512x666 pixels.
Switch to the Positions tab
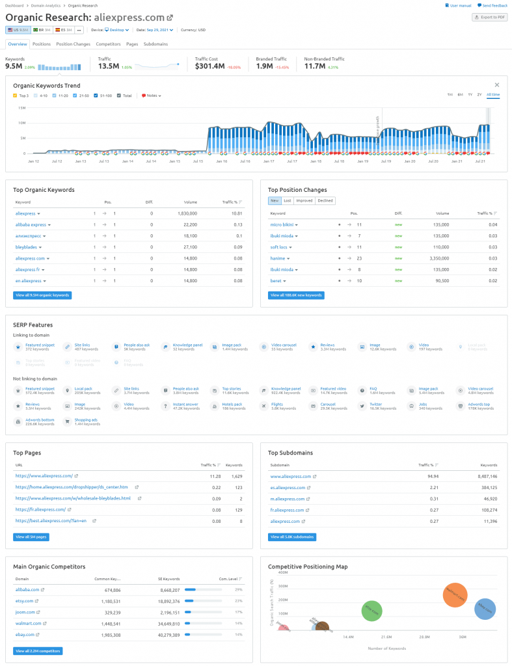pos(42,44)
